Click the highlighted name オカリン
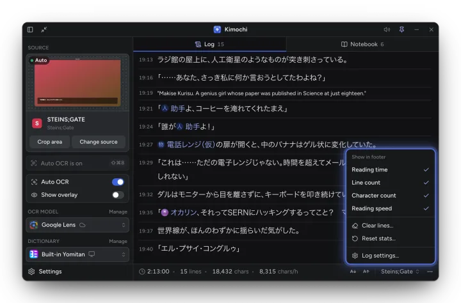Image resolution: width=461 pixels, height=303 pixels. pos(184,212)
